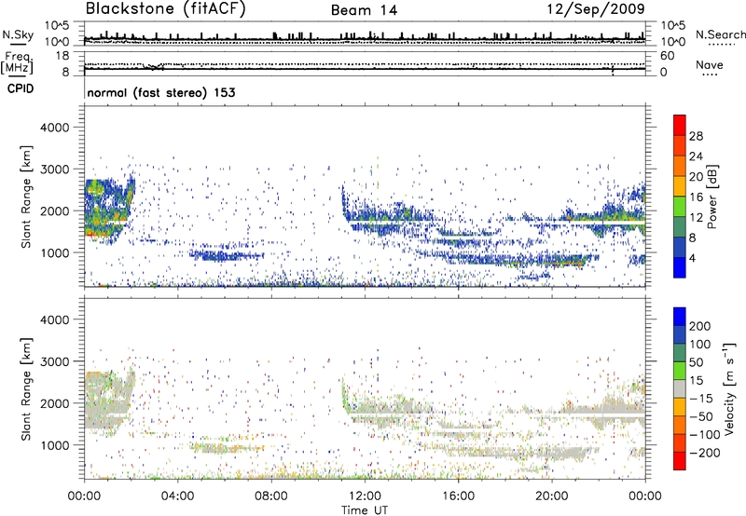Click the 12:00 time tick label
Image resolution: width=746 pixels, height=516 pixels.
click(x=365, y=496)
